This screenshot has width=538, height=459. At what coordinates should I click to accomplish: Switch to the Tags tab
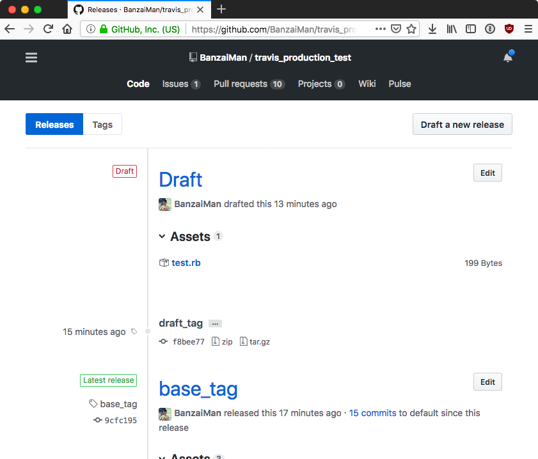[x=102, y=124]
